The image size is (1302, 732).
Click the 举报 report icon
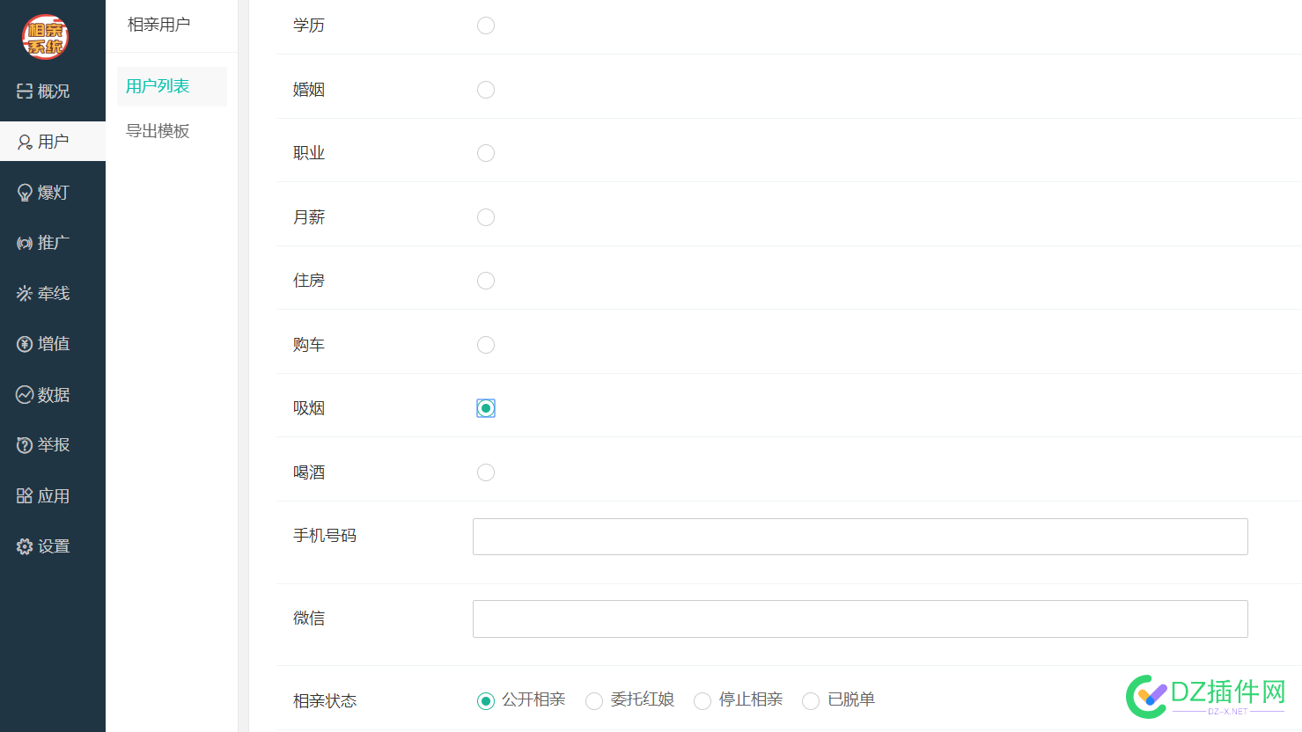pos(25,445)
